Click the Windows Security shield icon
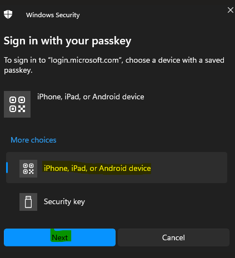 click(x=8, y=14)
